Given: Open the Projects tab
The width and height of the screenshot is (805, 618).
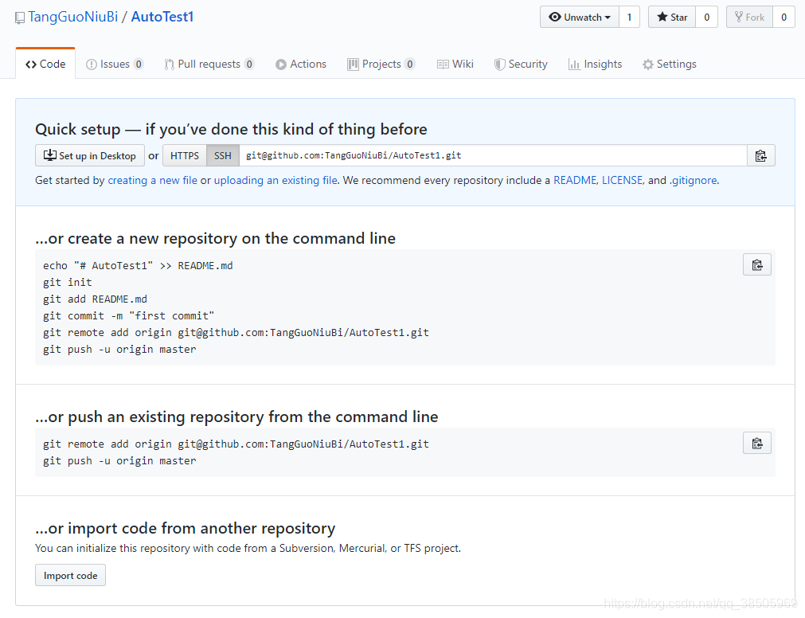Looking at the screenshot, I should tap(381, 65).
